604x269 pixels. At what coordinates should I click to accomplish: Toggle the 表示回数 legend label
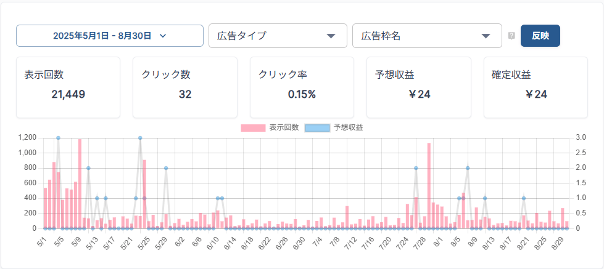coord(284,127)
